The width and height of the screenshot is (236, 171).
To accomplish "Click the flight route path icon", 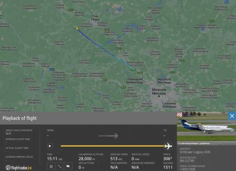I will pyautogui.click(x=60, y=166).
